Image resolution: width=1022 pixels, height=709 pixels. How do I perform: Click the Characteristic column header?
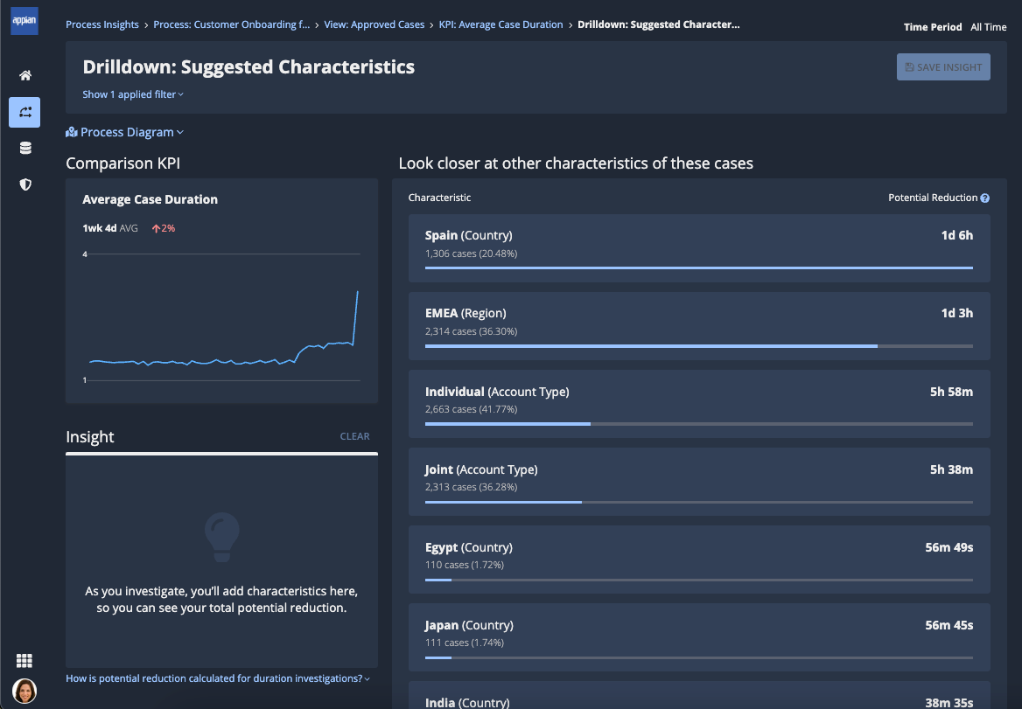coord(439,198)
